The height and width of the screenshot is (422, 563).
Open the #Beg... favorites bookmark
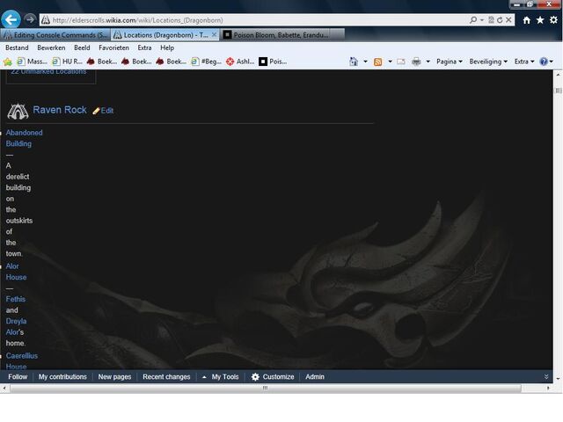pos(207,62)
